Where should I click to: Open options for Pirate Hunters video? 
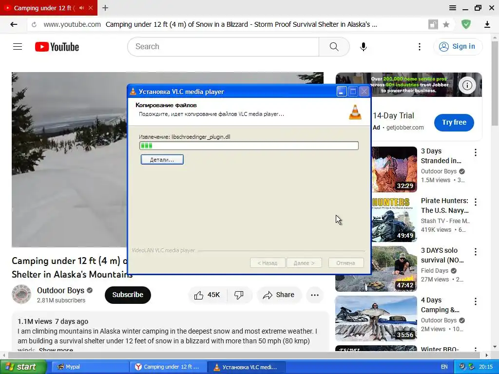[476, 202]
